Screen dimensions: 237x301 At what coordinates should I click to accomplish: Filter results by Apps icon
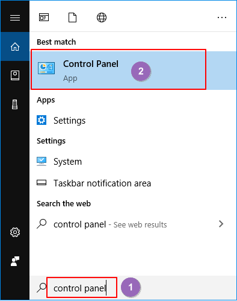click(44, 17)
